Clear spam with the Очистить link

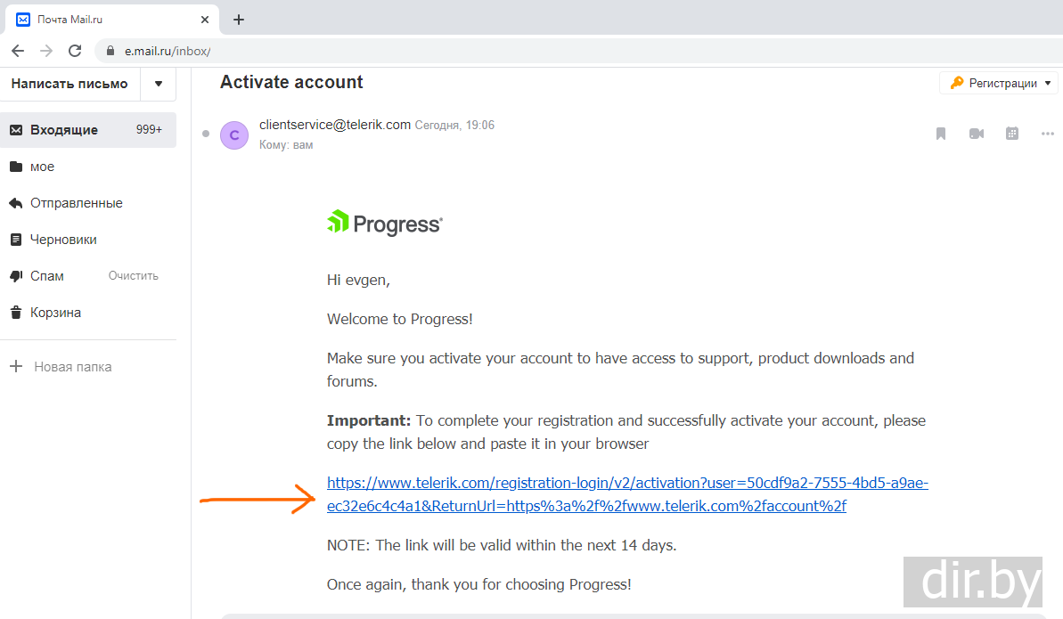pos(134,276)
